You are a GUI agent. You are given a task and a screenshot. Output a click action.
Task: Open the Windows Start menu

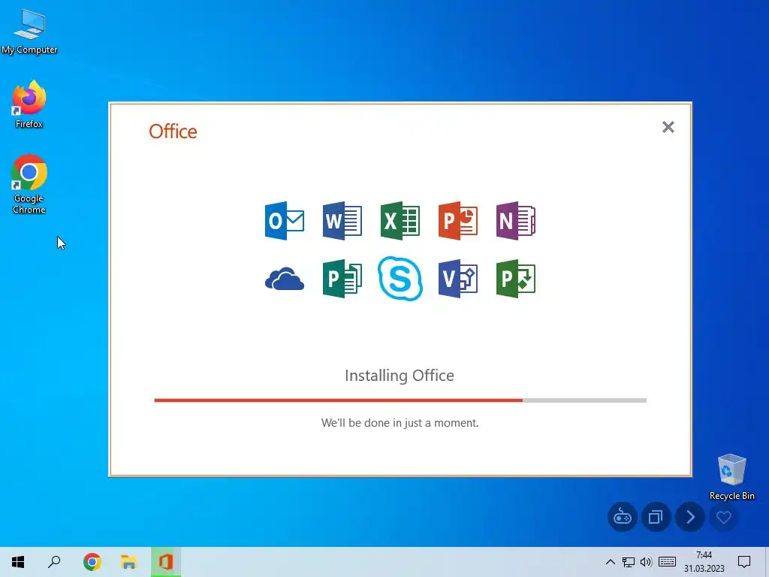[18, 562]
